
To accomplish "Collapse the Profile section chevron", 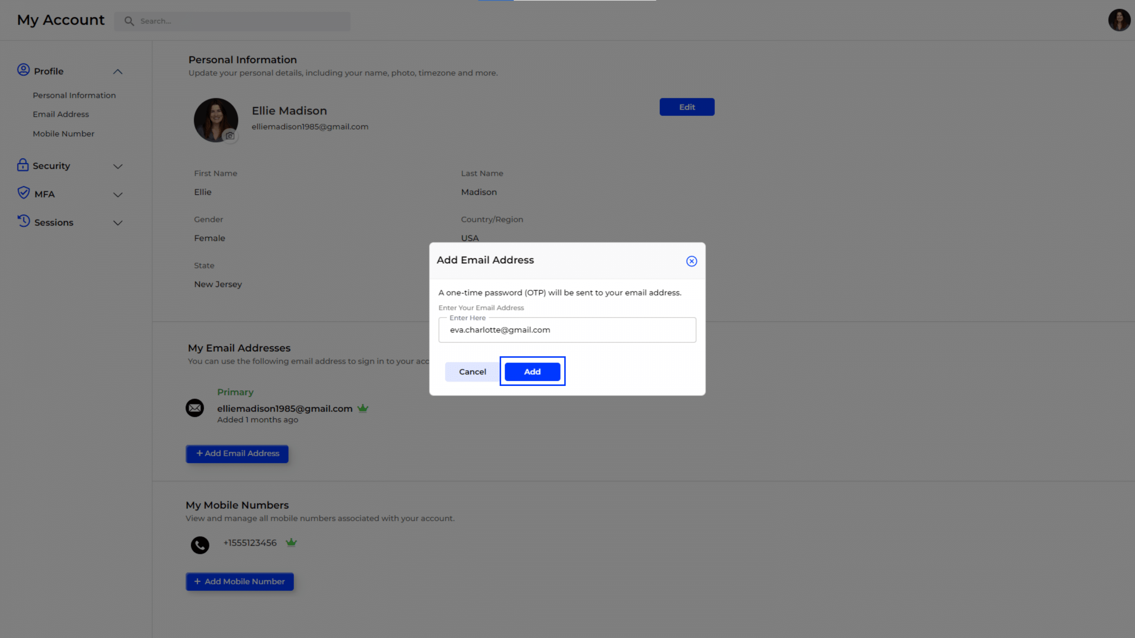I will click(x=118, y=72).
